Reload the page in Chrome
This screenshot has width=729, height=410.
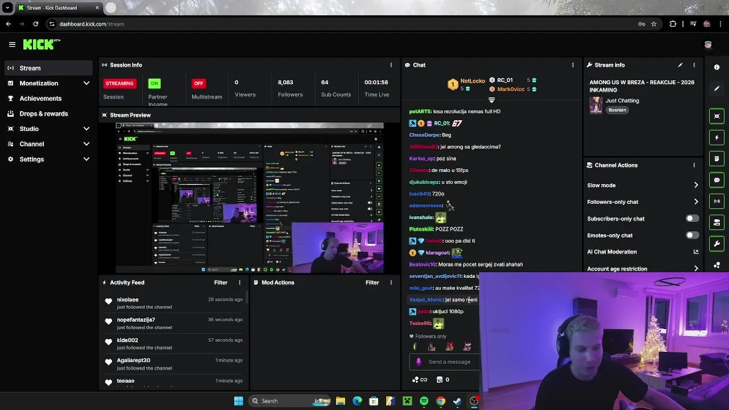[x=35, y=24]
